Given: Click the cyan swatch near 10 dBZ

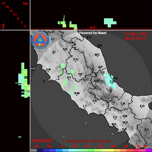Looking at the screenshot, I should pos(72,150).
